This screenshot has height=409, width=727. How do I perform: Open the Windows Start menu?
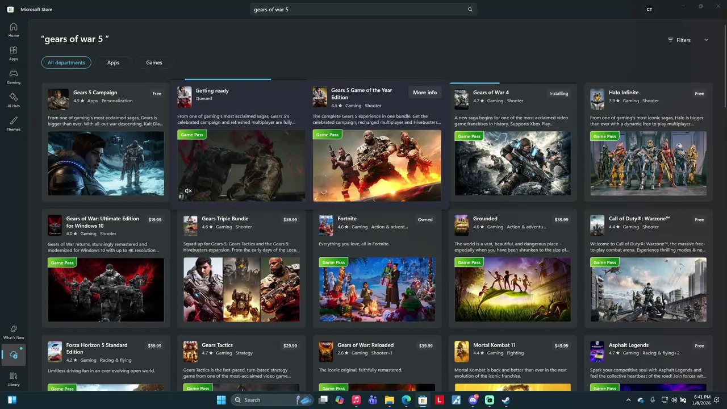tap(221, 400)
